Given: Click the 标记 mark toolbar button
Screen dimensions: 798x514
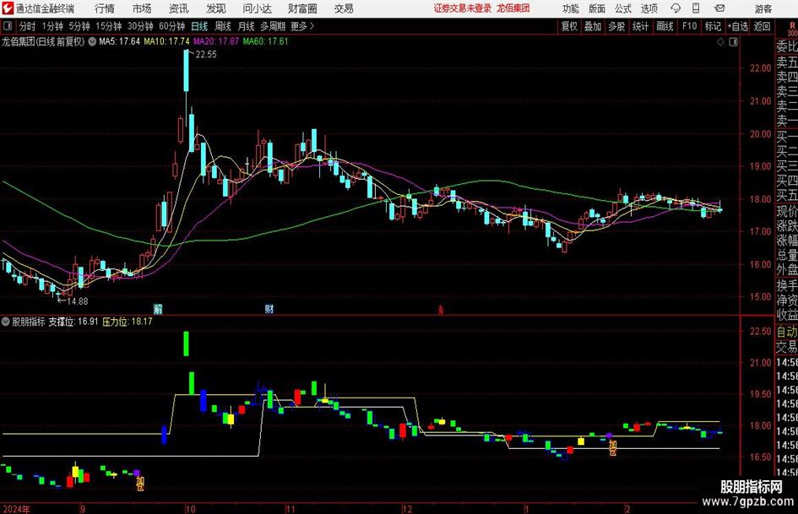Looking at the screenshot, I should 713,26.
